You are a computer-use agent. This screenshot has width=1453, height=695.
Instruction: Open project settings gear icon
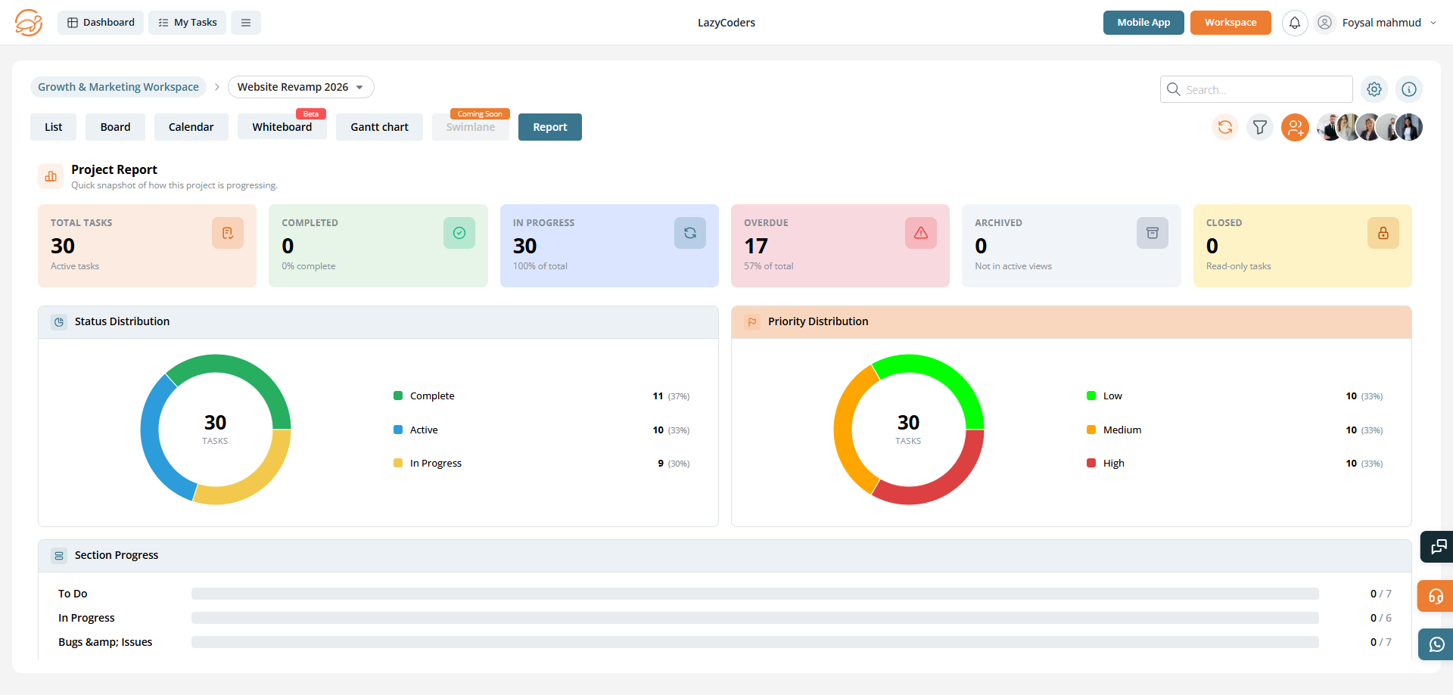coord(1374,89)
